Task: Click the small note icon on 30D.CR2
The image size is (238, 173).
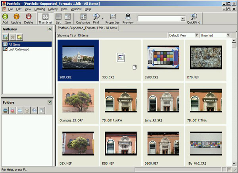Action: point(134,67)
